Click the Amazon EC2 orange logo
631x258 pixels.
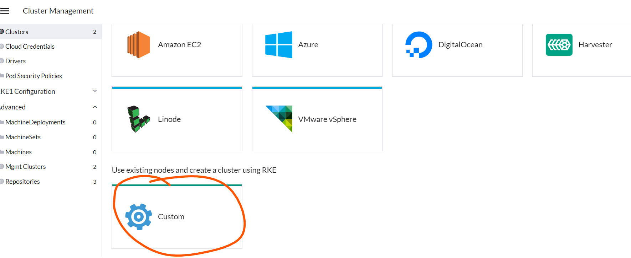[x=139, y=45]
